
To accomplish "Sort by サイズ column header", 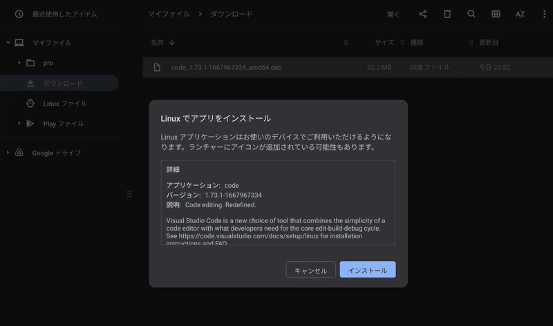I will [x=384, y=43].
